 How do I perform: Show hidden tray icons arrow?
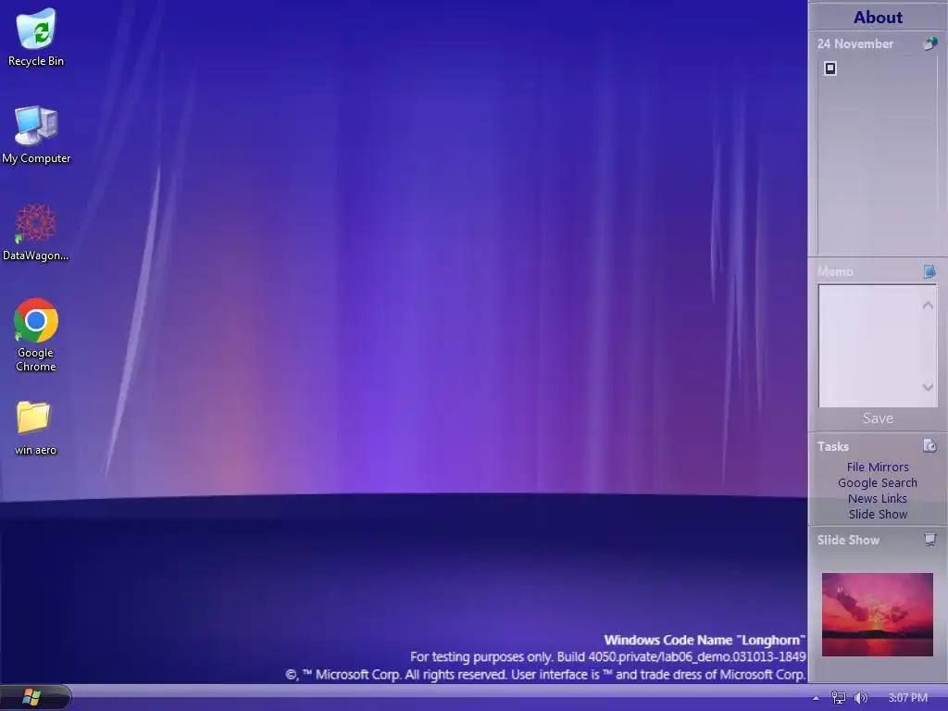click(817, 698)
